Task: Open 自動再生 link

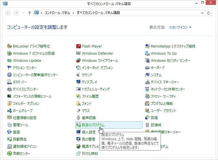Action: tap(20, 139)
